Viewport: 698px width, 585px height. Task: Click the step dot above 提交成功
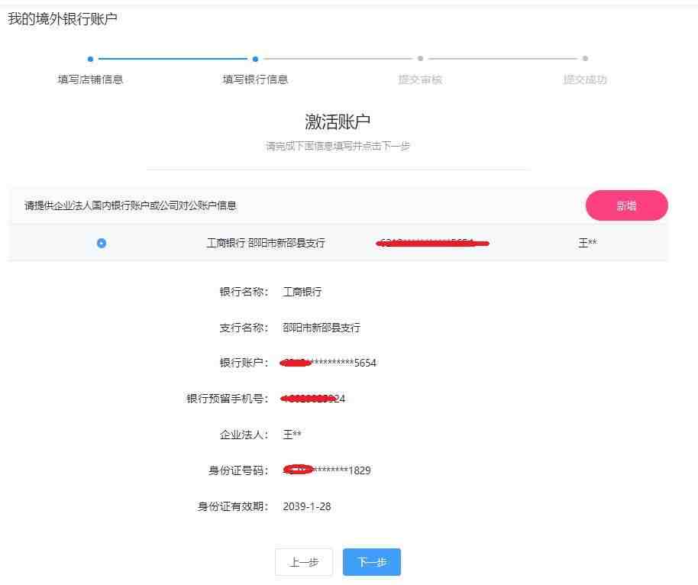click(586, 58)
